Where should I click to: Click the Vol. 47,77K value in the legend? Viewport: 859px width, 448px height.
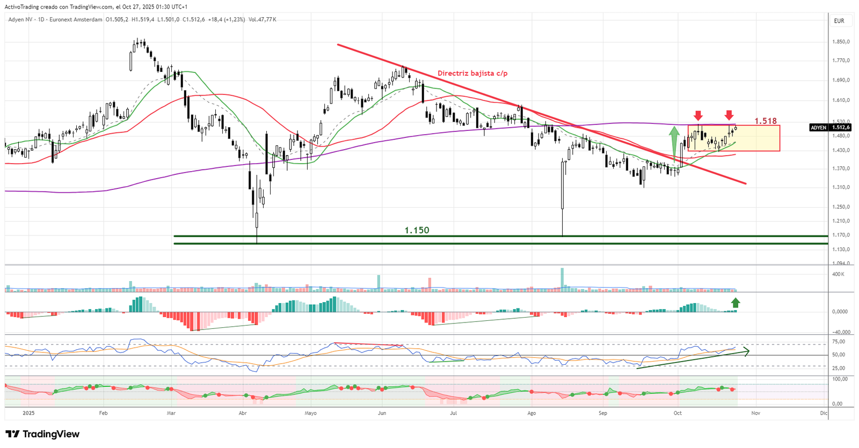(263, 20)
